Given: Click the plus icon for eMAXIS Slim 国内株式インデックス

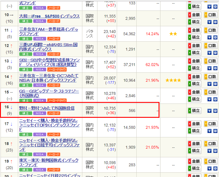Looking at the screenshot, I should pyautogui.click(x=209, y=53).
